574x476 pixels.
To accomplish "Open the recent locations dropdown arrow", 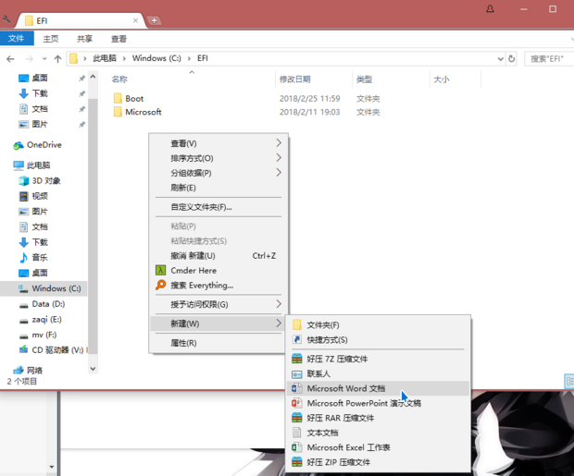I will [44, 58].
